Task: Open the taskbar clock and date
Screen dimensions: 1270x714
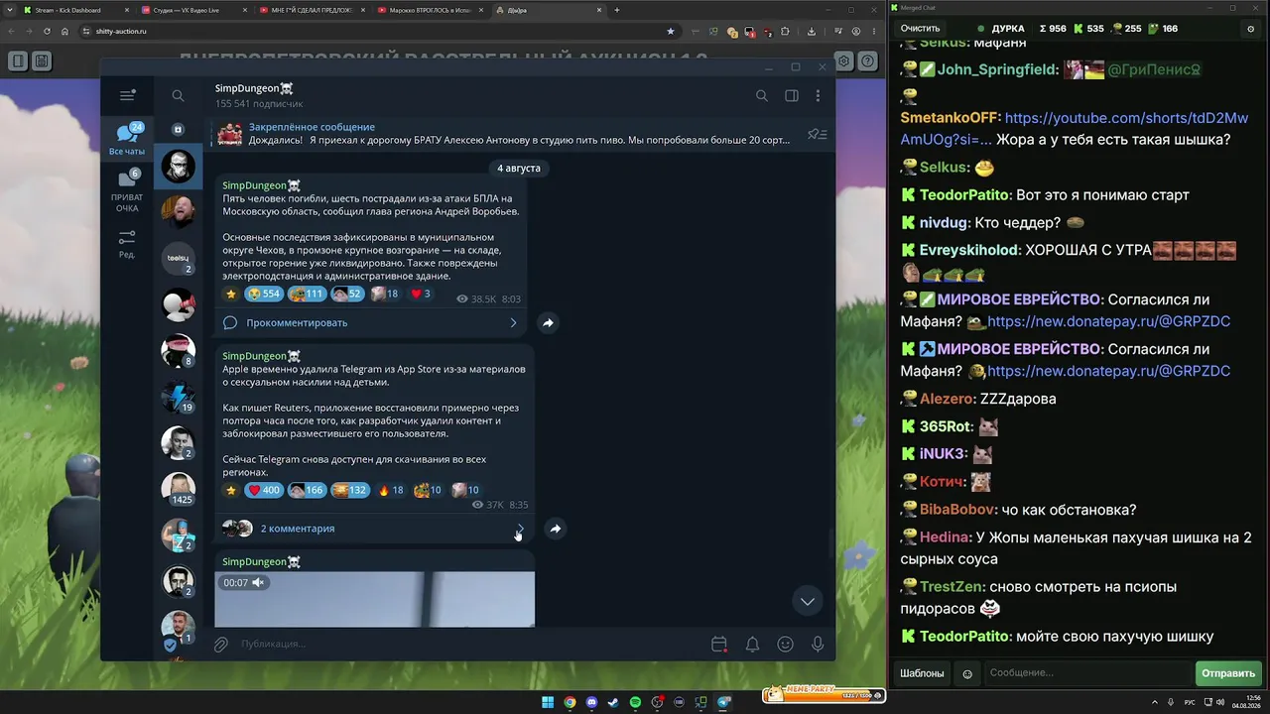Action: click(1245, 702)
